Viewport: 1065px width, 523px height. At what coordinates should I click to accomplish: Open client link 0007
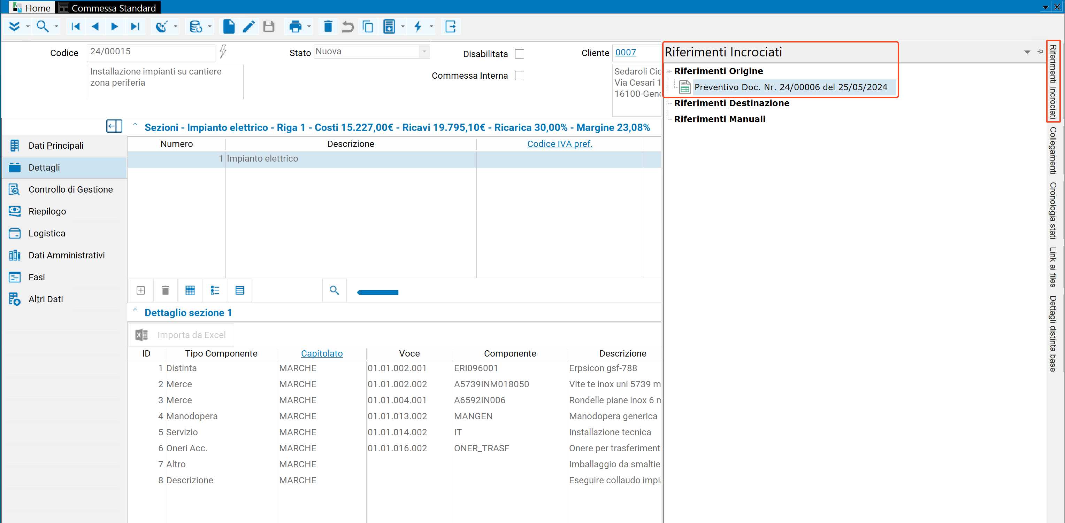click(626, 53)
